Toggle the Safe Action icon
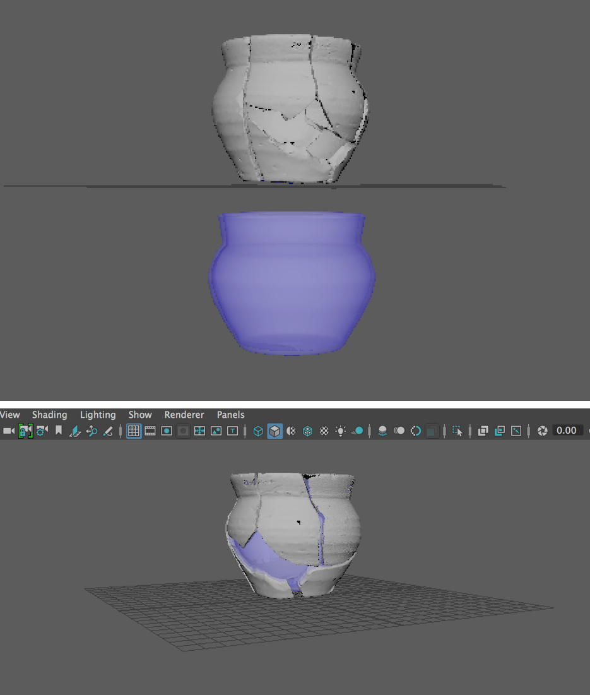This screenshot has width=590, height=695. pyautogui.click(x=216, y=431)
